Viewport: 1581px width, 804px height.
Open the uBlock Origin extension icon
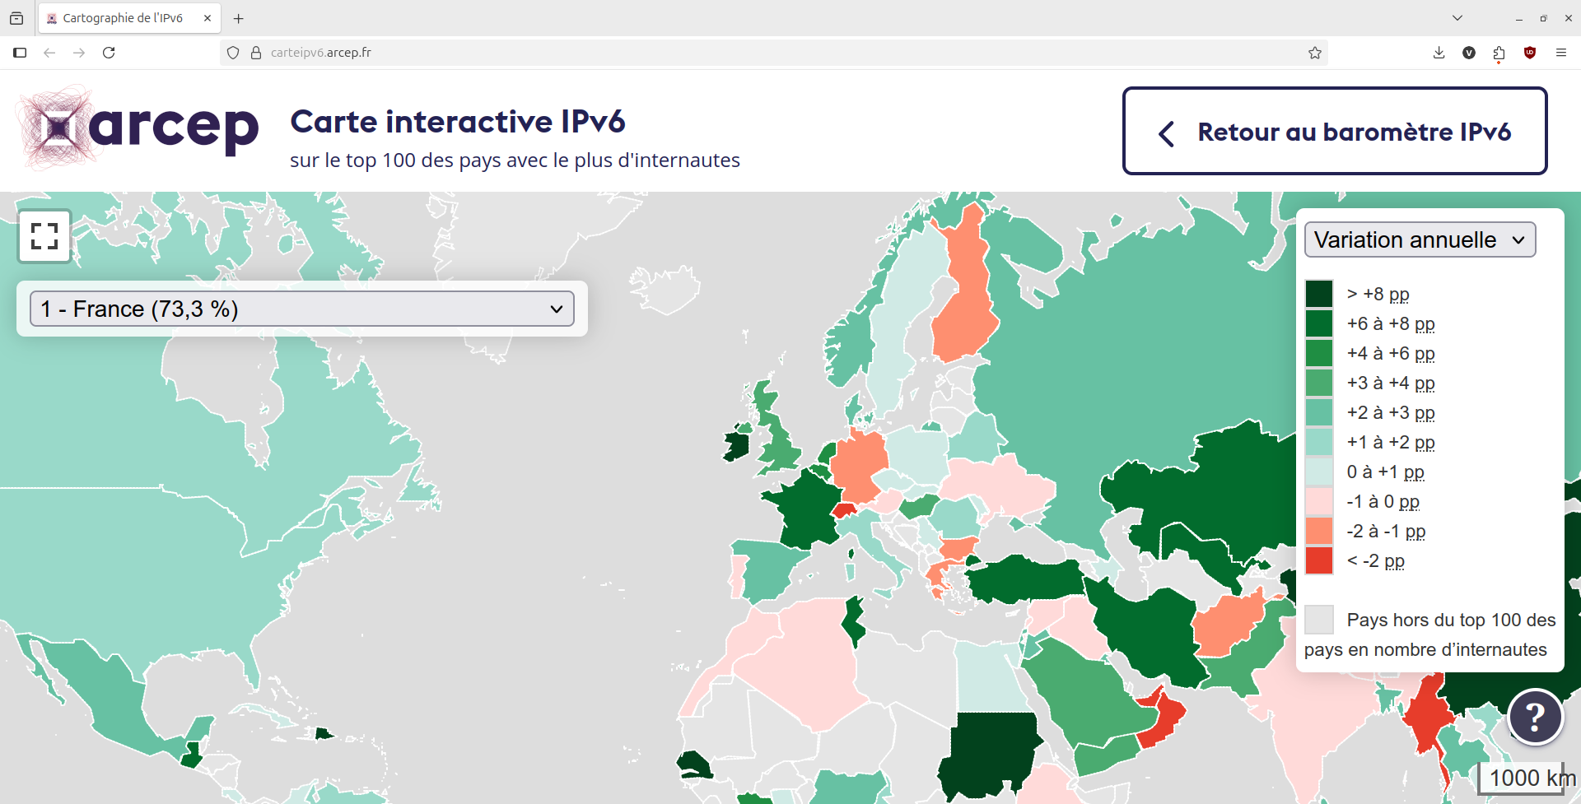click(x=1530, y=52)
